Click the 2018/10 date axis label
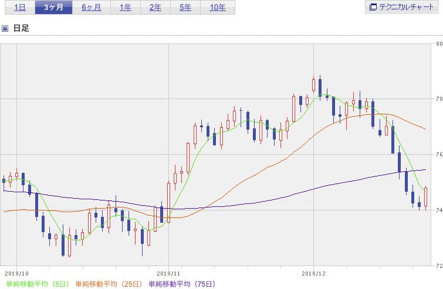This screenshot has height=289, width=443. click(16, 274)
